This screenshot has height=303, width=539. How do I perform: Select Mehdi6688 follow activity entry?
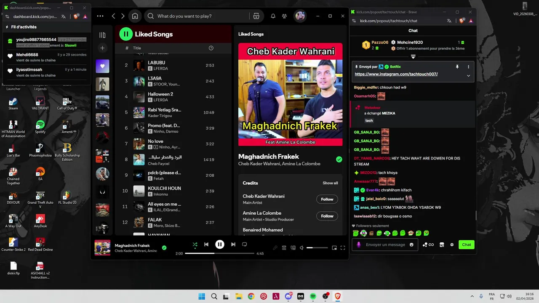47,57
